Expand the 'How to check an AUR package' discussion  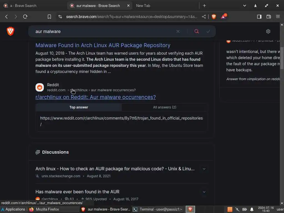click(x=204, y=169)
